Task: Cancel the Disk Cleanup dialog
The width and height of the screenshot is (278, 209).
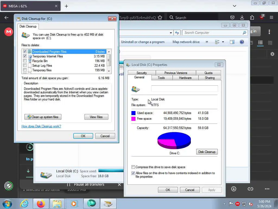Action: (105, 136)
